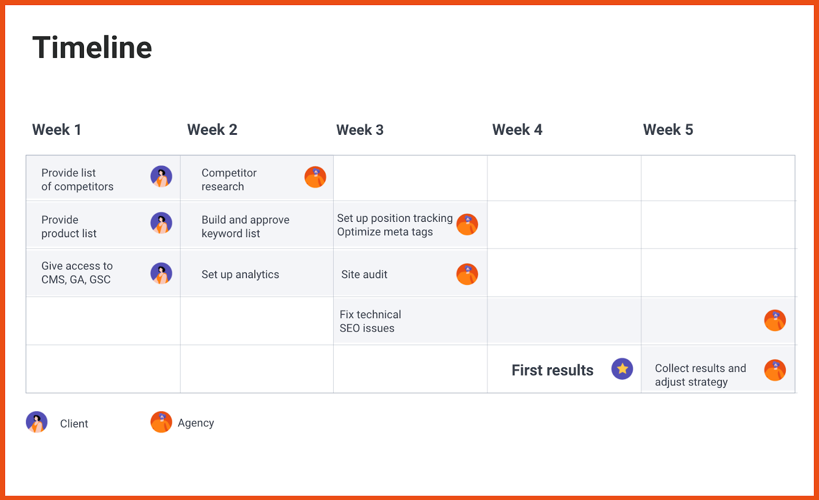Click agency avatar at end of Fix technical SEO row
The image size is (819, 500).
775,321
